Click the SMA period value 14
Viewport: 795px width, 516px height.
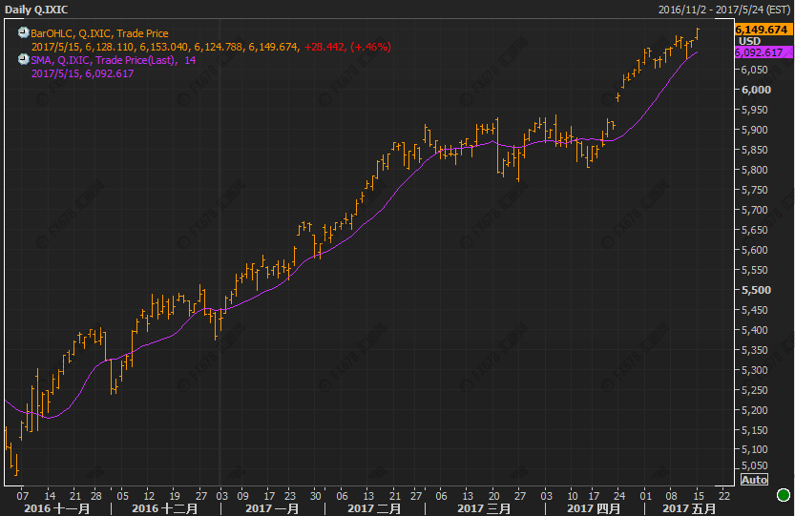point(190,60)
